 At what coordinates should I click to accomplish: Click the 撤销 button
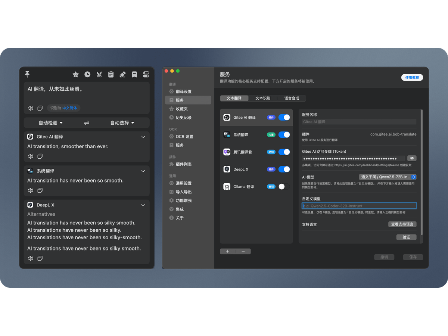384,257
